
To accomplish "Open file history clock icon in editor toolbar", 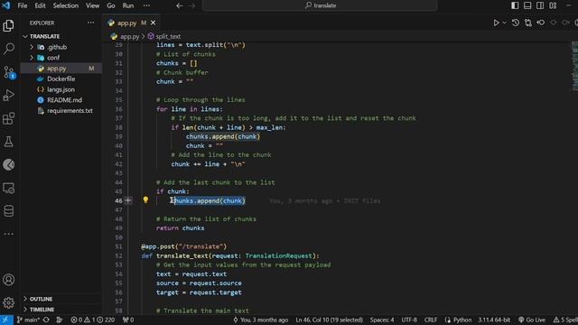I will tap(516, 23).
